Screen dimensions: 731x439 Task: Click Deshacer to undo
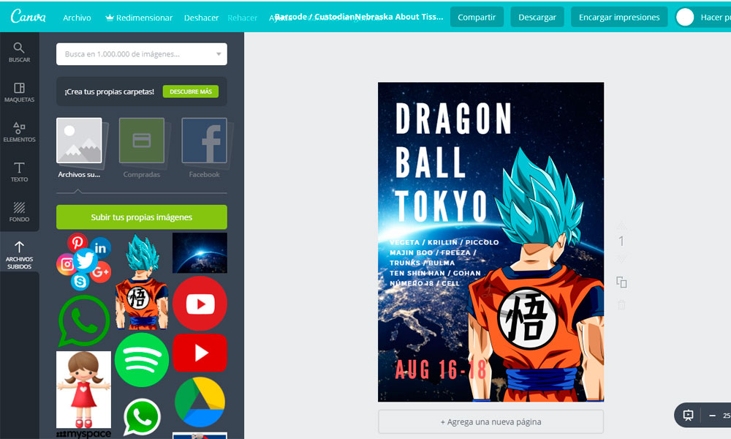point(201,18)
